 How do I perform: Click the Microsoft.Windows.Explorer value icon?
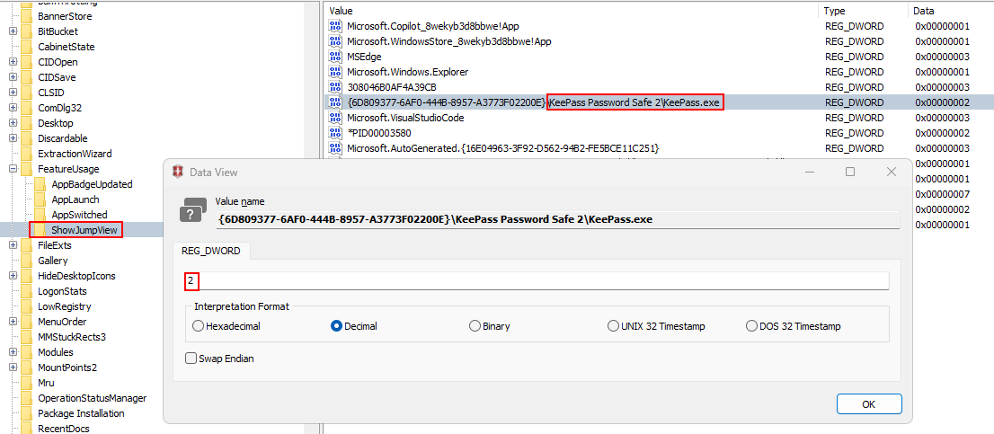pyautogui.click(x=336, y=72)
